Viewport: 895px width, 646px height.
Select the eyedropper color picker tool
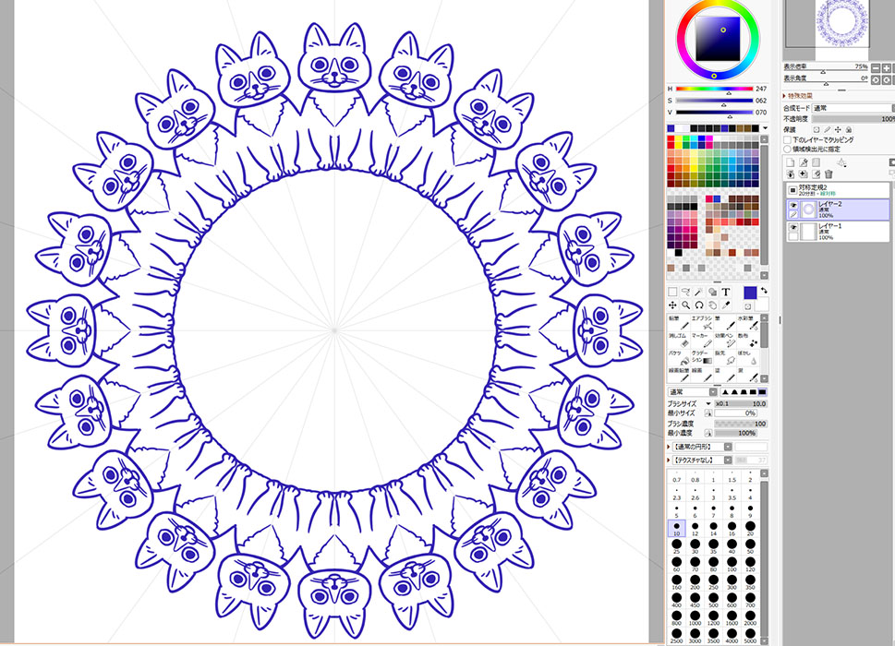pos(725,305)
